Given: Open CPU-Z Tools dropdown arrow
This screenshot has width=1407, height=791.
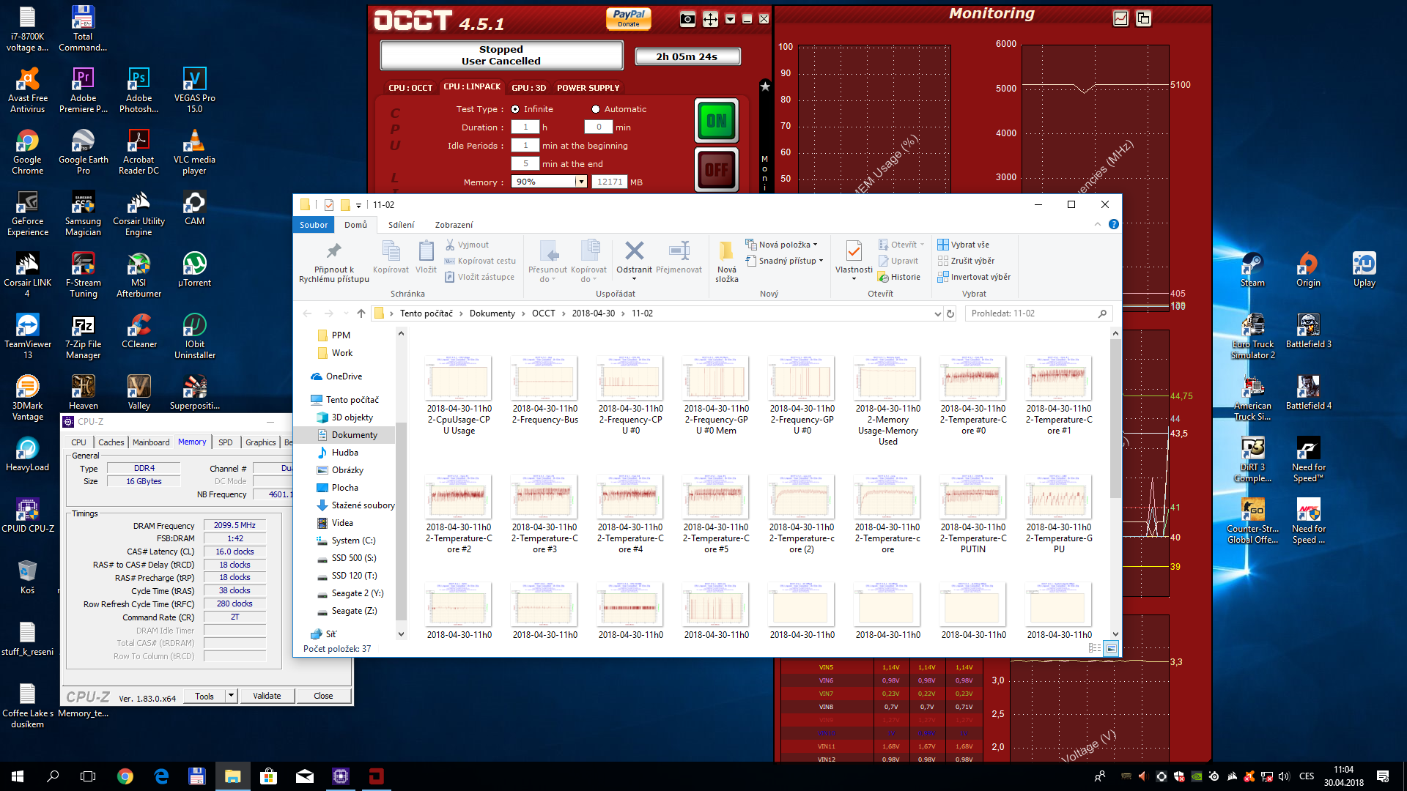Looking at the screenshot, I should point(231,696).
